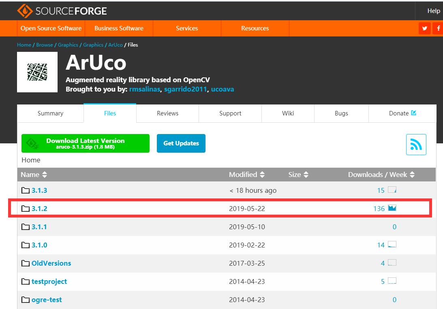This screenshot has height=309, width=443.
Task: Switch to the Reviews tab
Action: [167, 113]
